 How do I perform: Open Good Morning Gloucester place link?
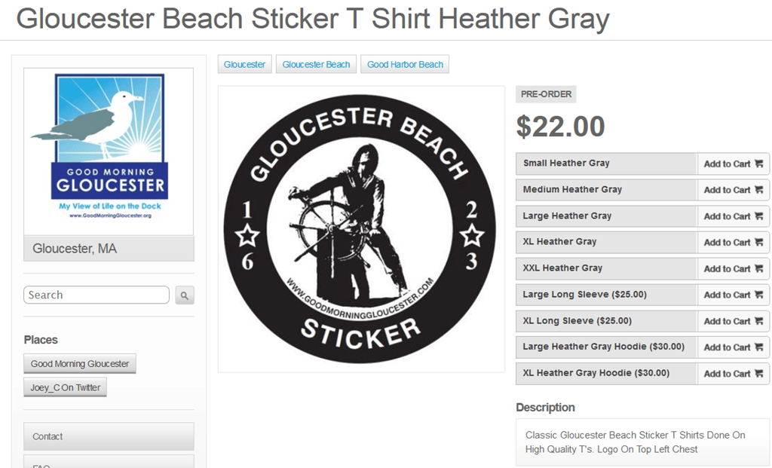coord(80,364)
